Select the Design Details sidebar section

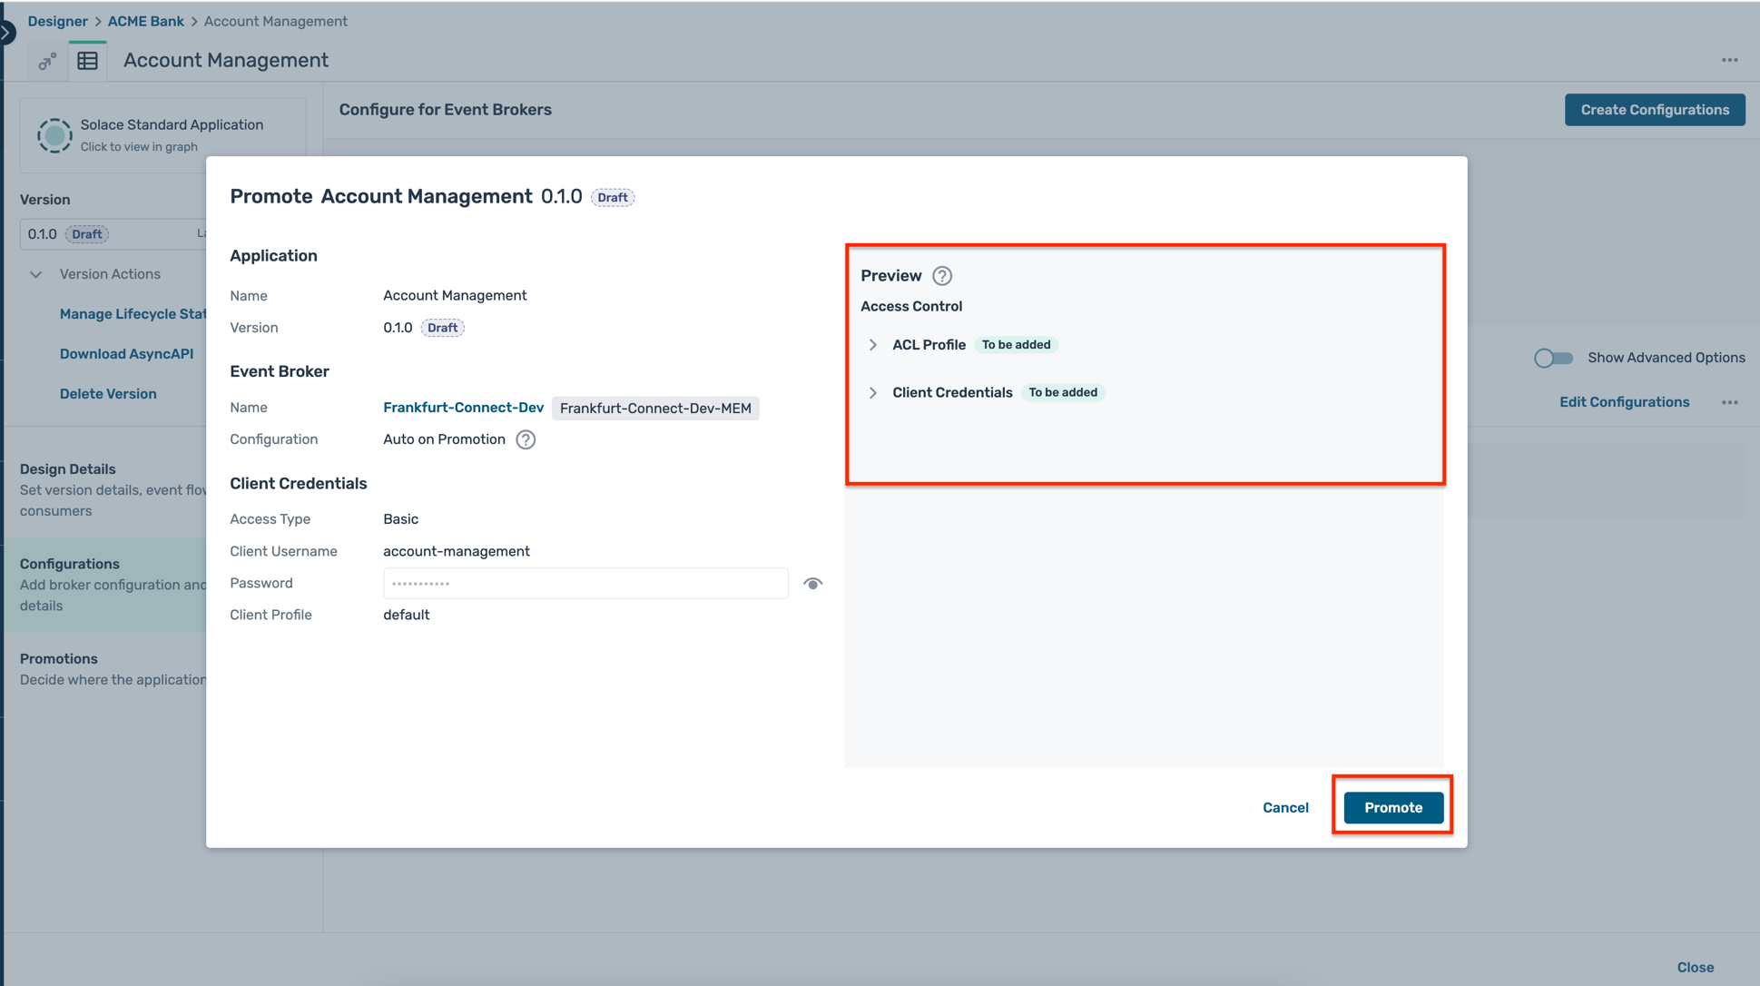(x=67, y=468)
